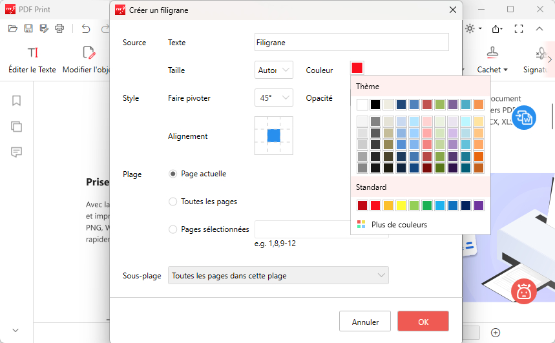This screenshot has height=343, width=555.
Task: Click the Print icon in the quick toolbar
Action: pyautogui.click(x=60, y=28)
